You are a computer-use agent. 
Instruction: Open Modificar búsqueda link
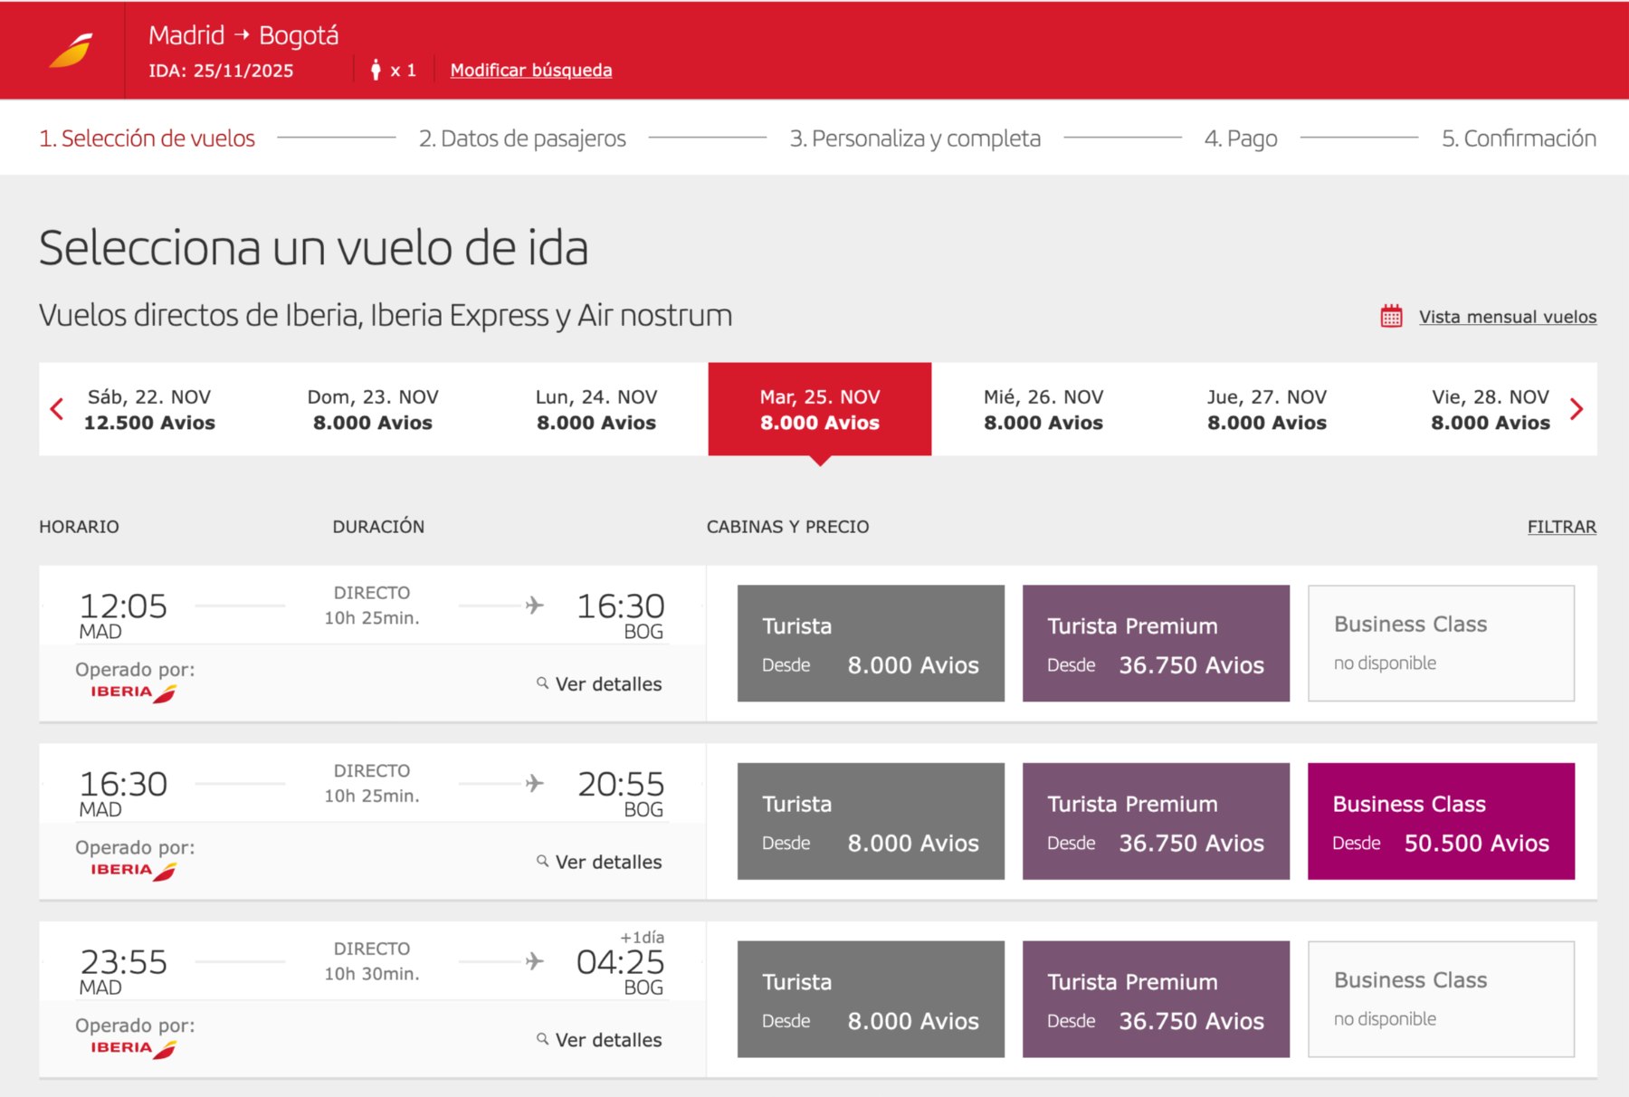coord(530,71)
